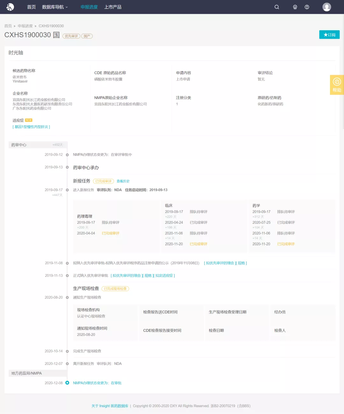Click 申报进度 in the breadcrumb

pos(25,26)
